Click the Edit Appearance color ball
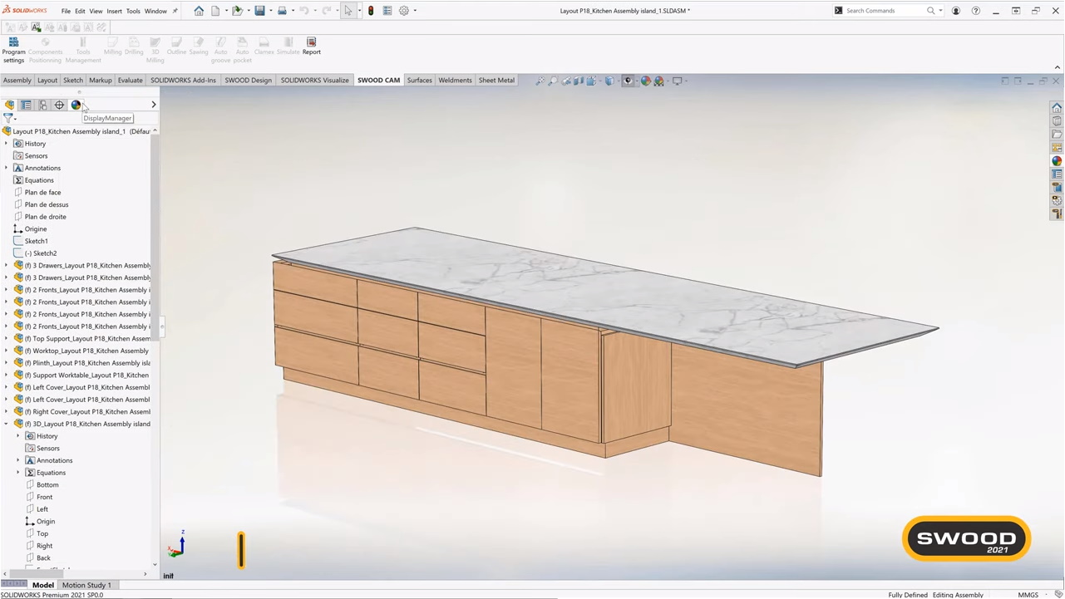Image resolution: width=1065 pixels, height=599 pixels. click(646, 81)
